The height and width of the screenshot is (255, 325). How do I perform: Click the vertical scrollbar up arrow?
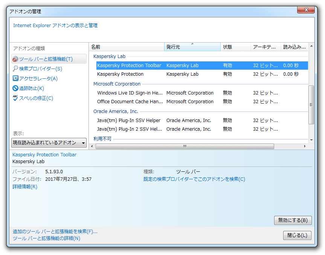click(x=311, y=46)
